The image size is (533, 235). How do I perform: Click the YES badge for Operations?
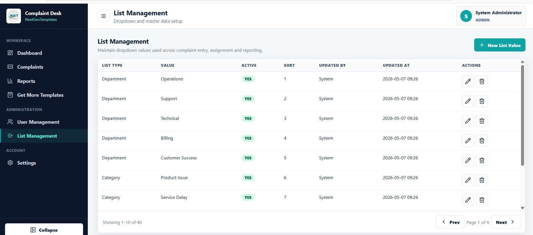click(x=248, y=79)
